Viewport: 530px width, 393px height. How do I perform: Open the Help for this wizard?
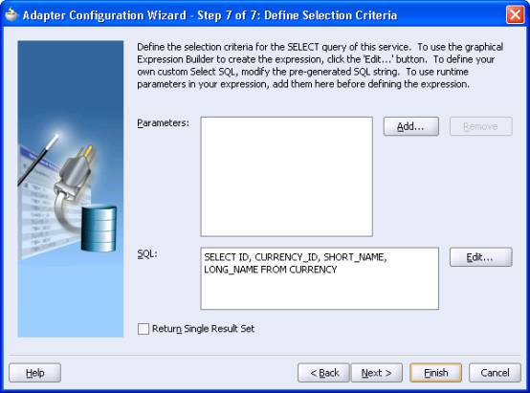(35, 373)
